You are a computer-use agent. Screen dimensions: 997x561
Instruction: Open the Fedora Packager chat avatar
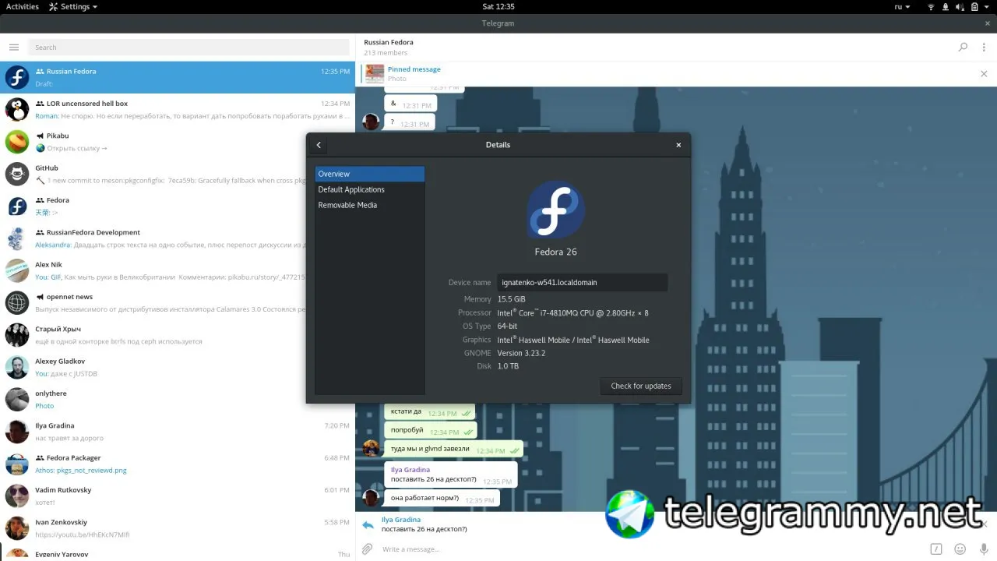tap(17, 464)
